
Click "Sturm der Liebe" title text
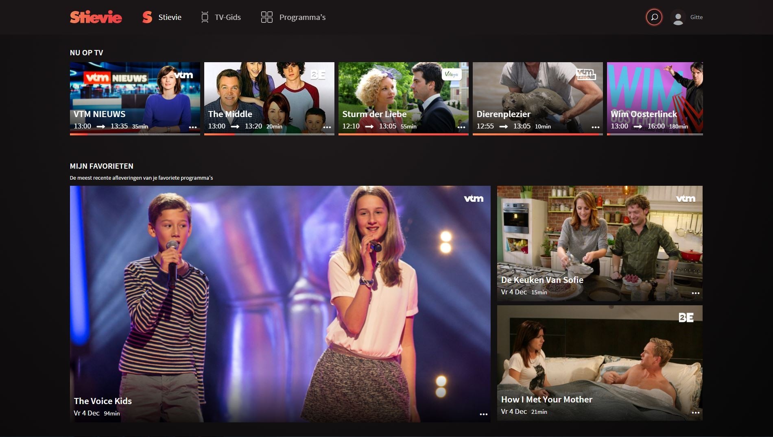(x=374, y=114)
